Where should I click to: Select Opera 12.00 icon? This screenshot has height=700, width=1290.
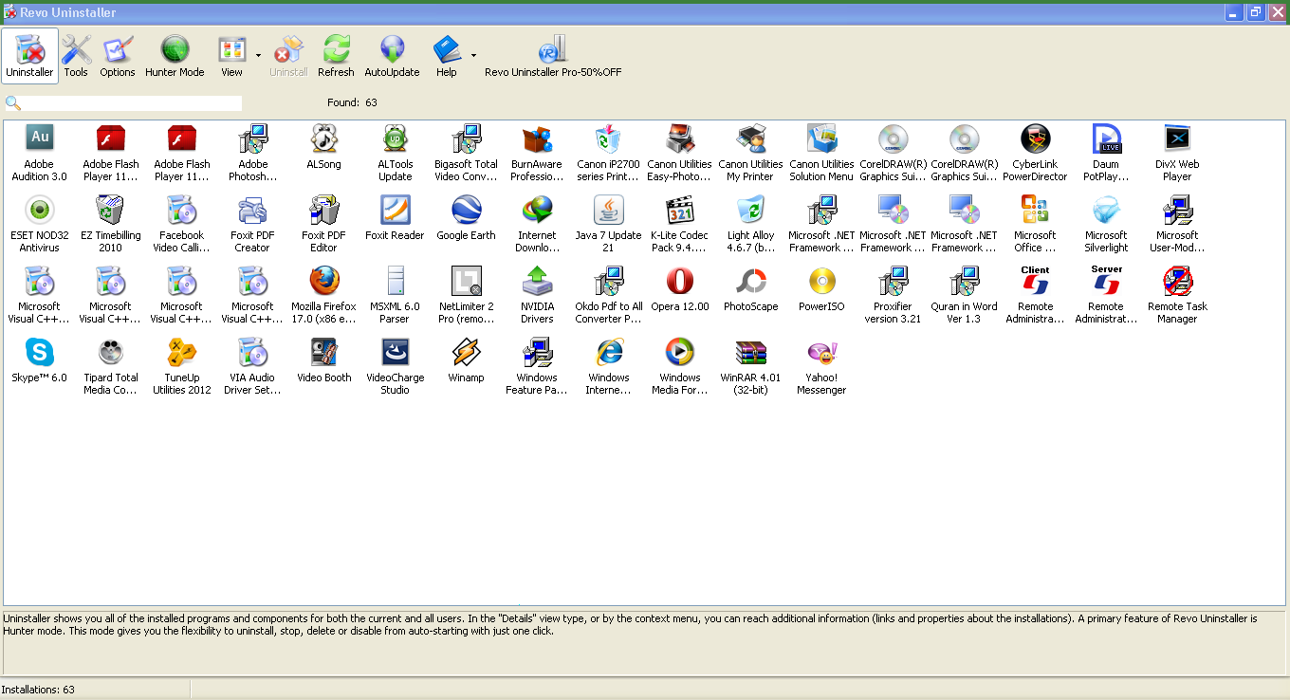pyautogui.click(x=680, y=280)
